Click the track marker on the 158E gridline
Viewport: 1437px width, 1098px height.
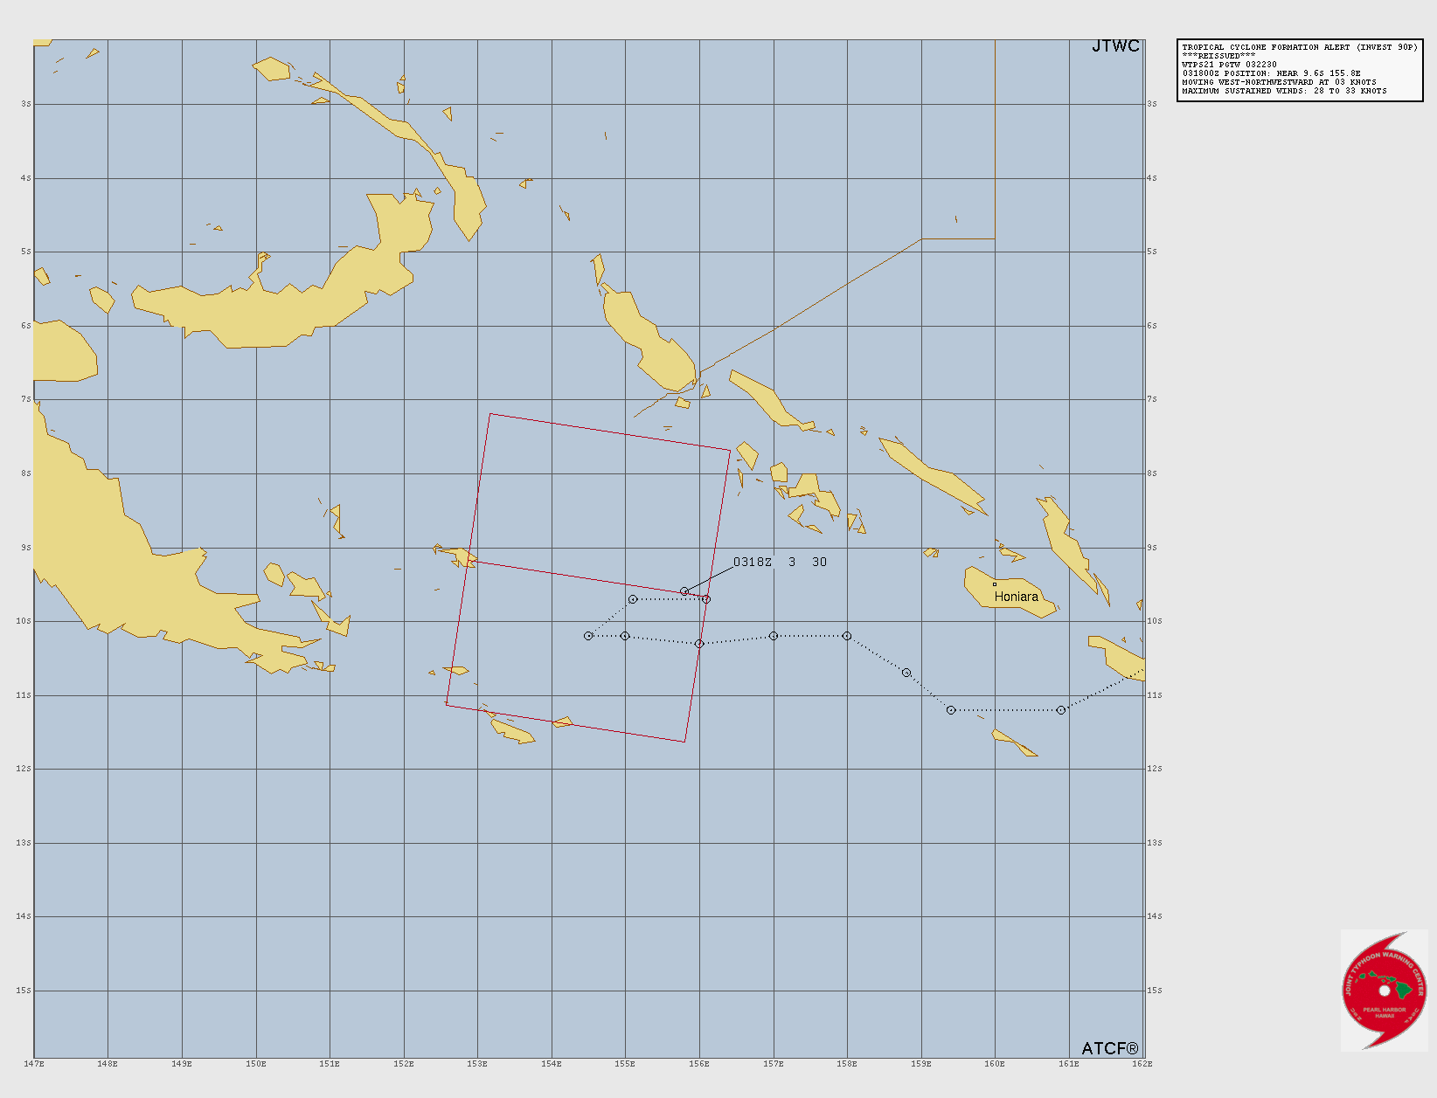[847, 636]
